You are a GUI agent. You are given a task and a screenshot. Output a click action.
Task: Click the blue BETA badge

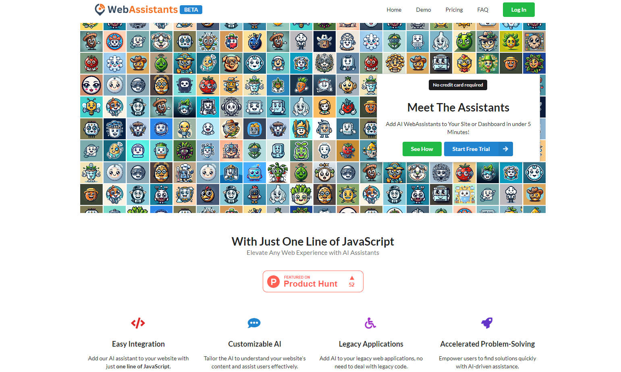pos(191,10)
